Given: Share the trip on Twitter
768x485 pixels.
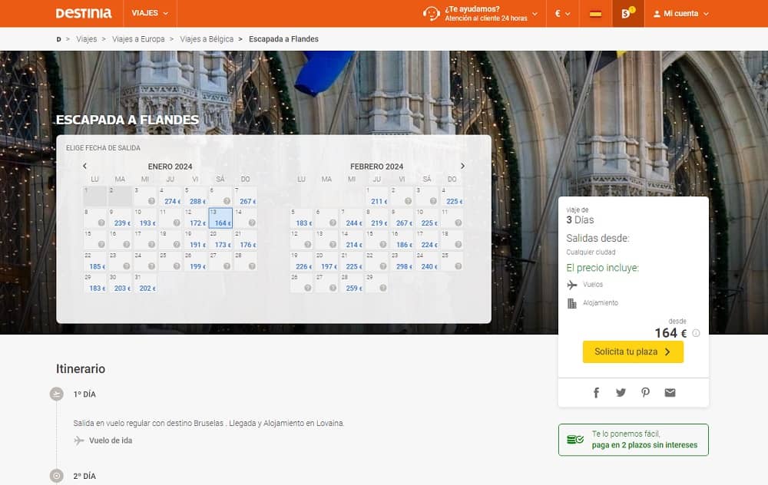Looking at the screenshot, I should tap(621, 392).
